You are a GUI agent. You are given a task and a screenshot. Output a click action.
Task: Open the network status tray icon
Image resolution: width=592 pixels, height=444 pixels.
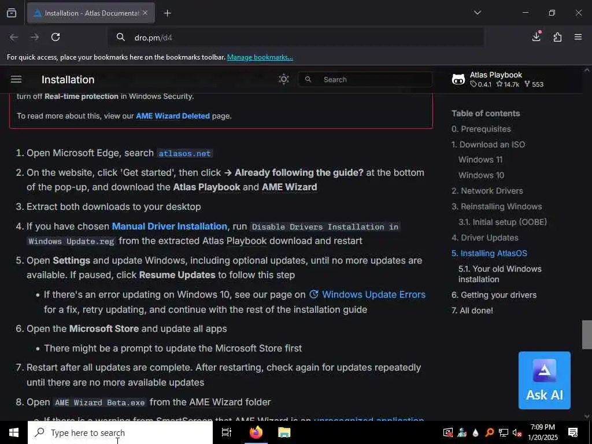[504, 432]
